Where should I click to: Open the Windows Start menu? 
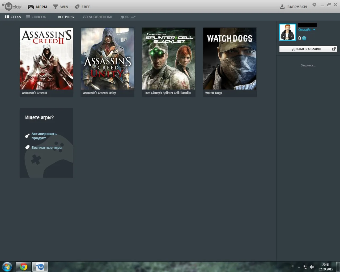click(7, 266)
